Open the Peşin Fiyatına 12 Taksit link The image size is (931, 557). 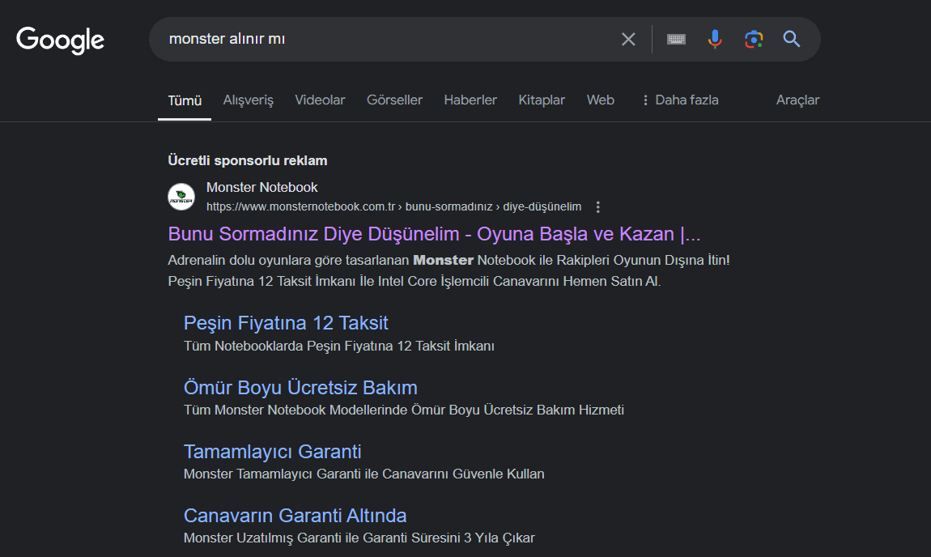point(286,323)
